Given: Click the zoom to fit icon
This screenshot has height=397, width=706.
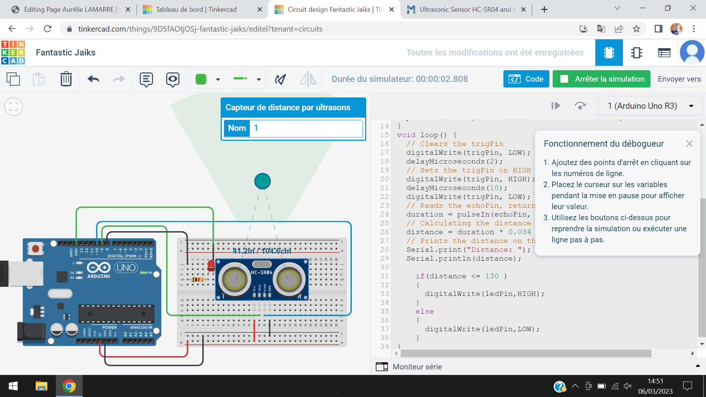Looking at the screenshot, I should [x=14, y=107].
